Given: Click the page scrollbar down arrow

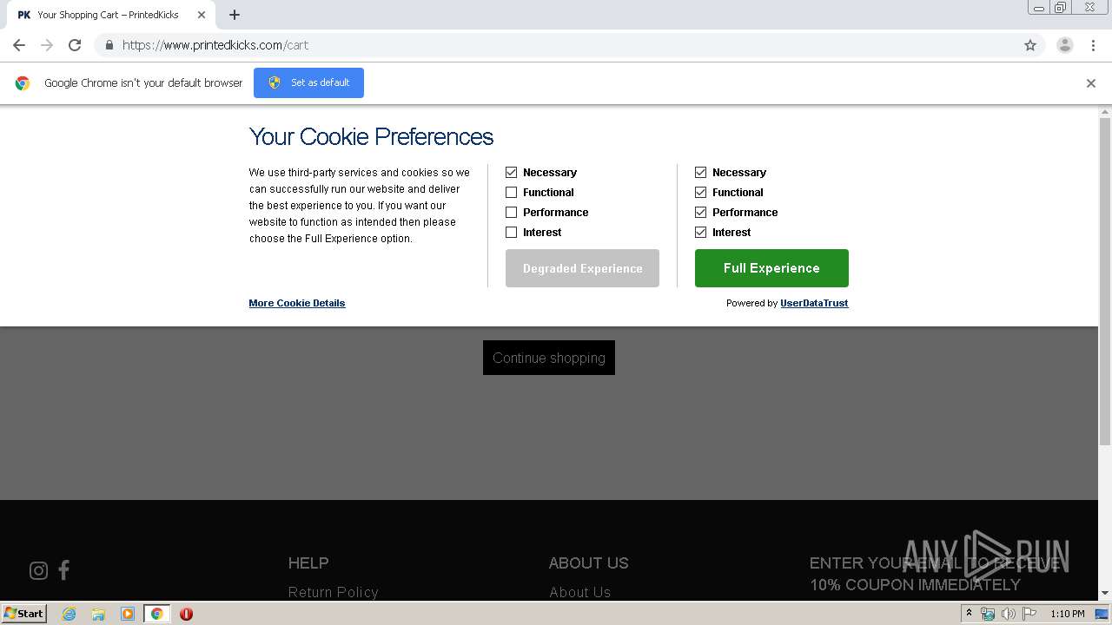Looking at the screenshot, I should click(x=1105, y=593).
